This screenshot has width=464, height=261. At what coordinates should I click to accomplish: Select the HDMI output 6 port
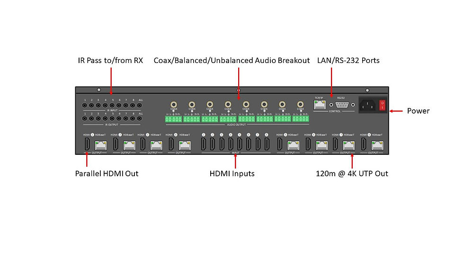point(308,144)
